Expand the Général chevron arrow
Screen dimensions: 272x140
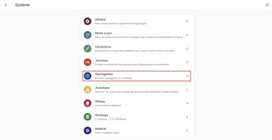coord(187,21)
